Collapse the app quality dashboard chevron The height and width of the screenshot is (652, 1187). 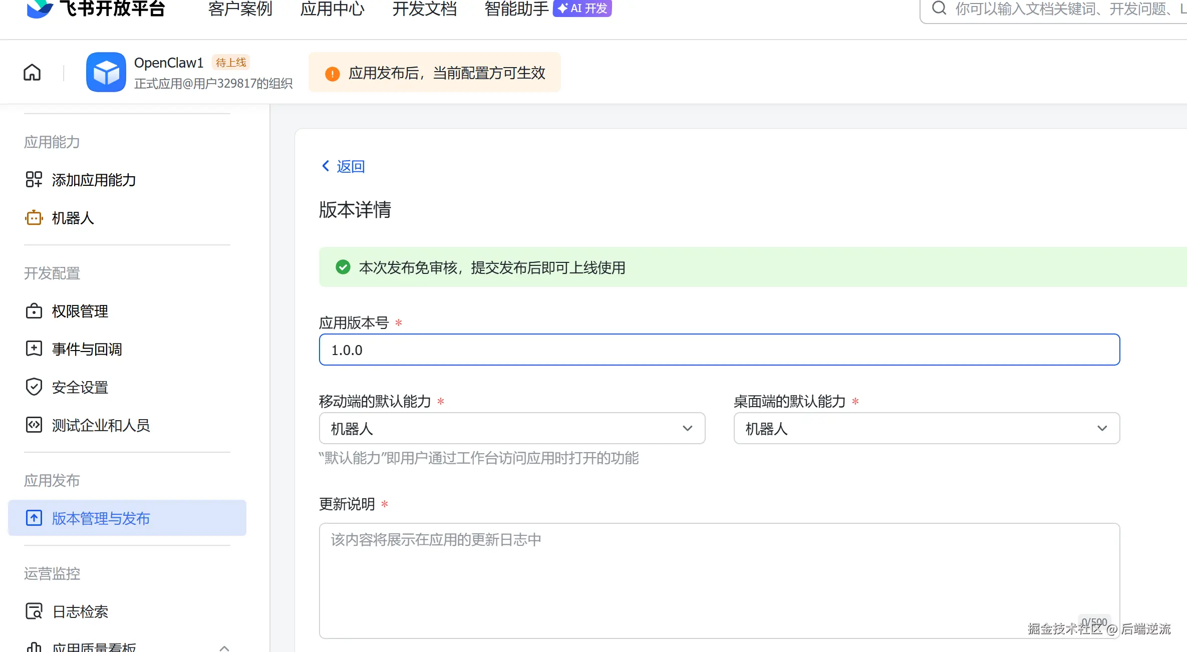[224, 647]
